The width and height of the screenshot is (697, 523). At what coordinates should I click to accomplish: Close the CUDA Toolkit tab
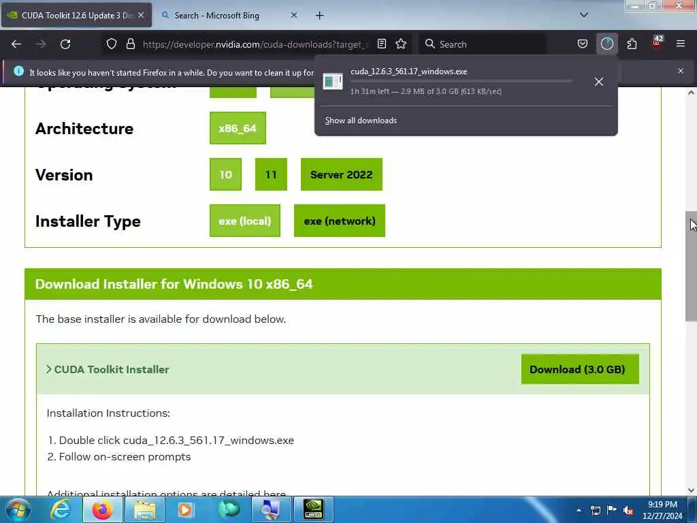(x=141, y=15)
